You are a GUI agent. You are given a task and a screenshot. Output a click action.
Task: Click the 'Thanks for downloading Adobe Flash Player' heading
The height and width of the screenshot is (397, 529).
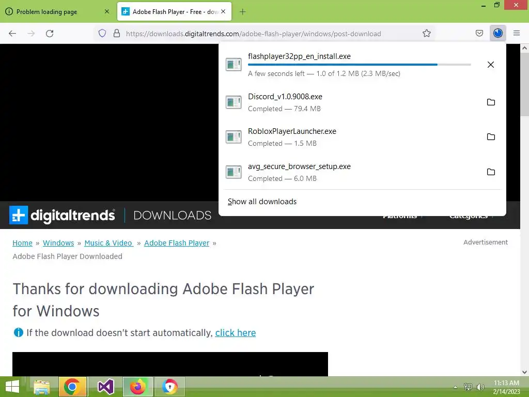click(163, 300)
